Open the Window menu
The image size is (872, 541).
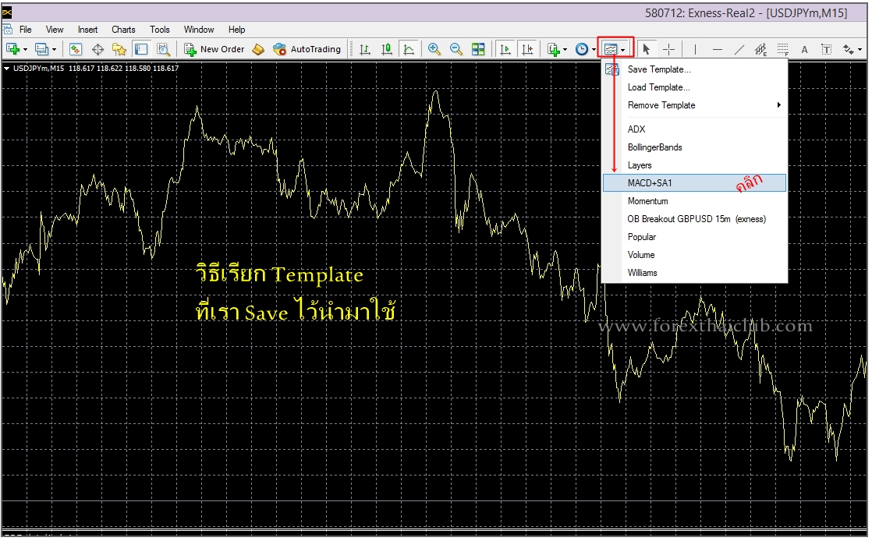(x=199, y=30)
